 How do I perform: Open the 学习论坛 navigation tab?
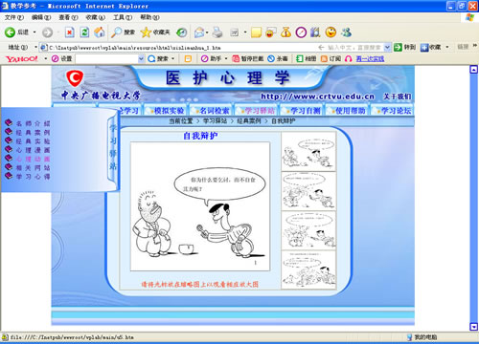pyautogui.click(x=394, y=111)
